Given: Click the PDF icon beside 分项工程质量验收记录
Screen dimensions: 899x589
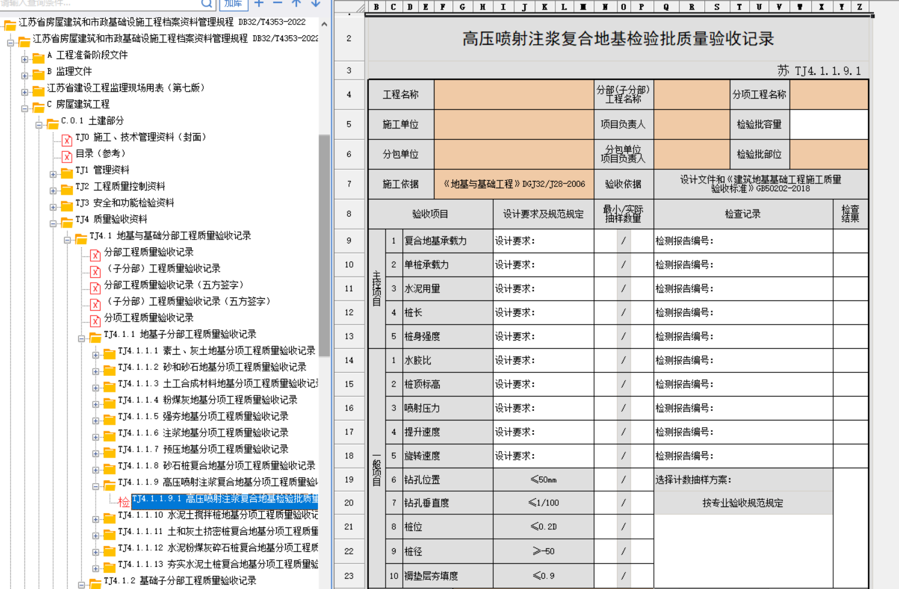Looking at the screenshot, I should [95, 321].
